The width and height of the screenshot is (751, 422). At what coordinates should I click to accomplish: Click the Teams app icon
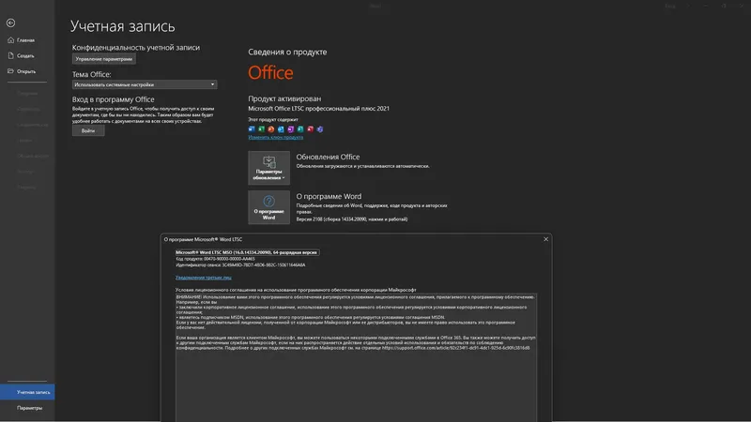[320, 129]
